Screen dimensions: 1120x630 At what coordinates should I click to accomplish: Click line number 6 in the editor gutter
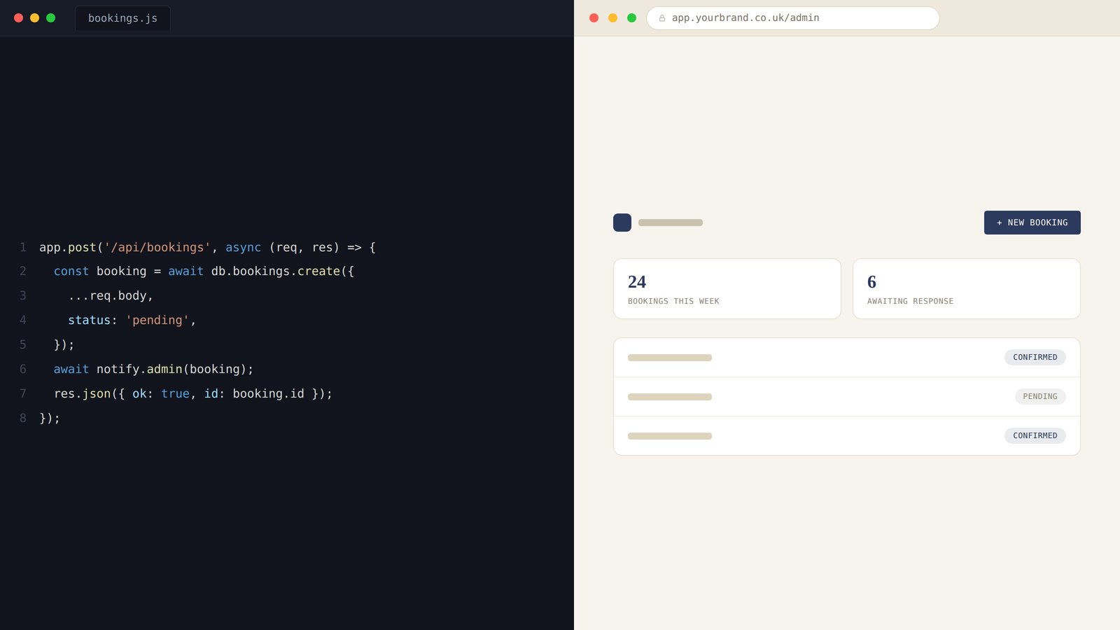[23, 369]
